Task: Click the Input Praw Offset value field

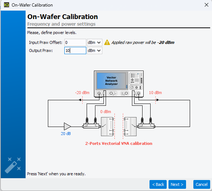Action: point(75,42)
